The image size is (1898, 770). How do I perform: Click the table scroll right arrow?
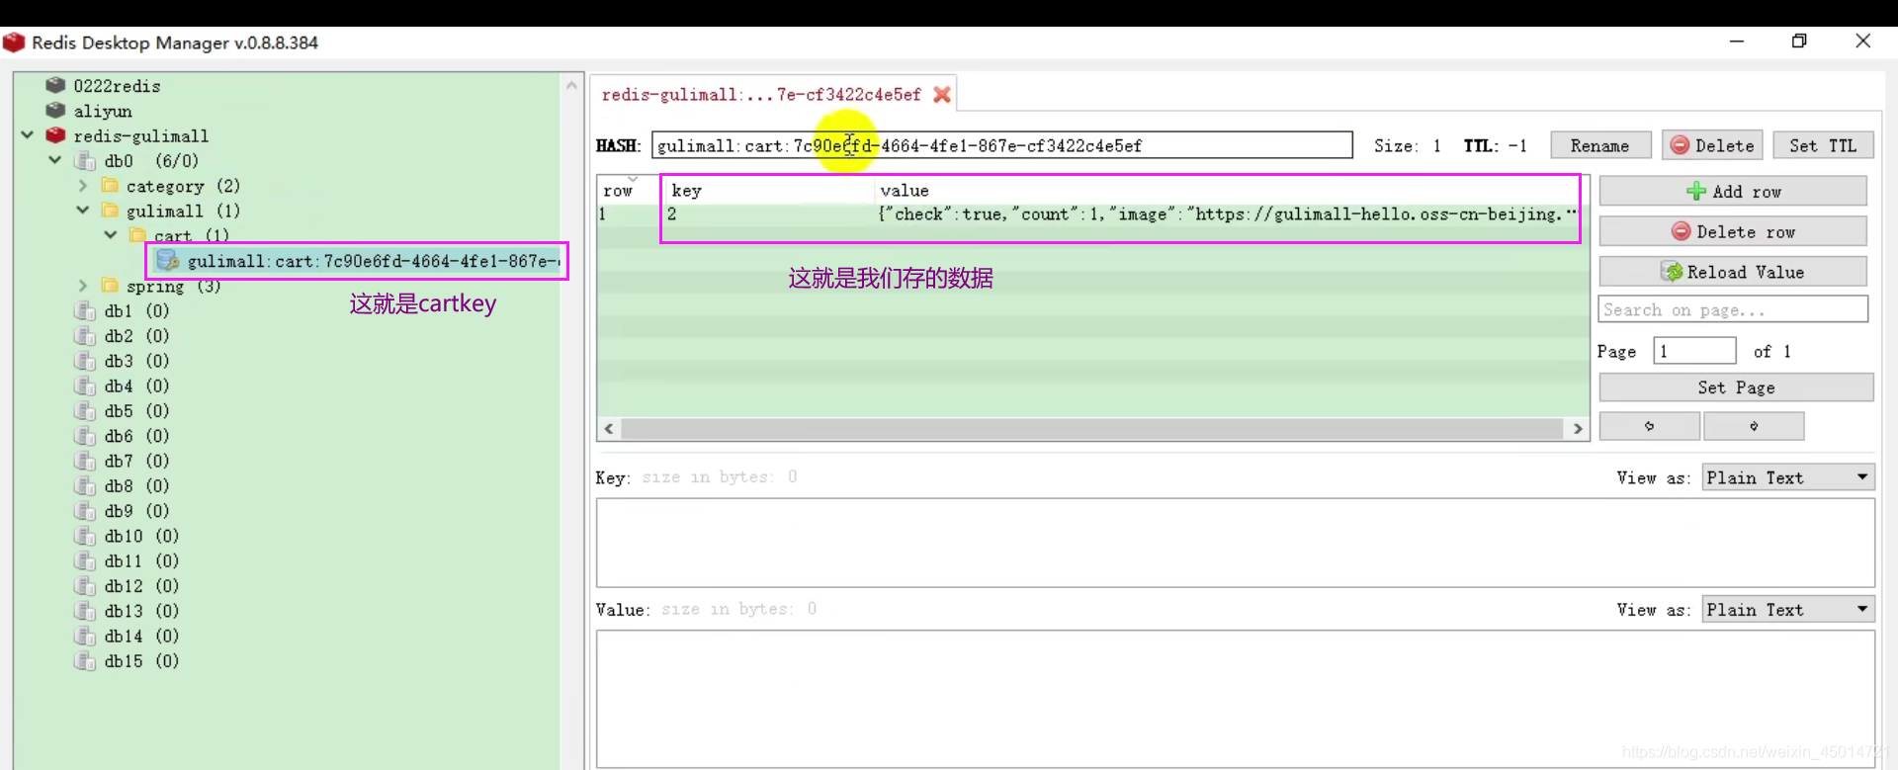pos(1577,428)
